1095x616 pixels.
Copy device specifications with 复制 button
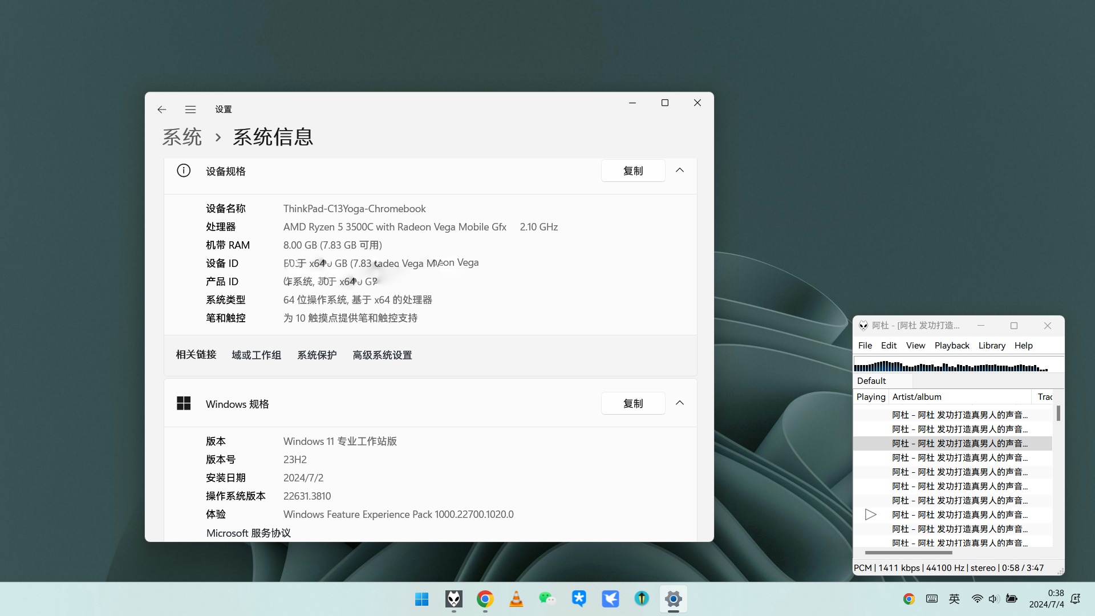click(633, 171)
